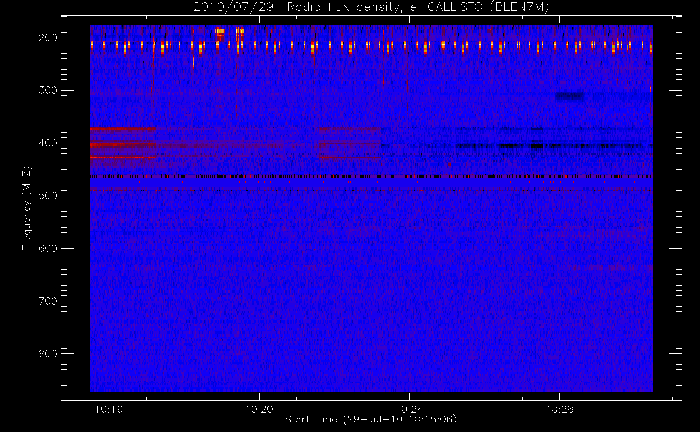700x432 pixels.
Task: Click the 10:24 time tick label
Action: [409, 409]
